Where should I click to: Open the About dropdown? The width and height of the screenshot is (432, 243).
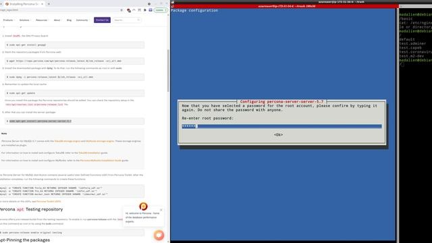tap(57, 20)
